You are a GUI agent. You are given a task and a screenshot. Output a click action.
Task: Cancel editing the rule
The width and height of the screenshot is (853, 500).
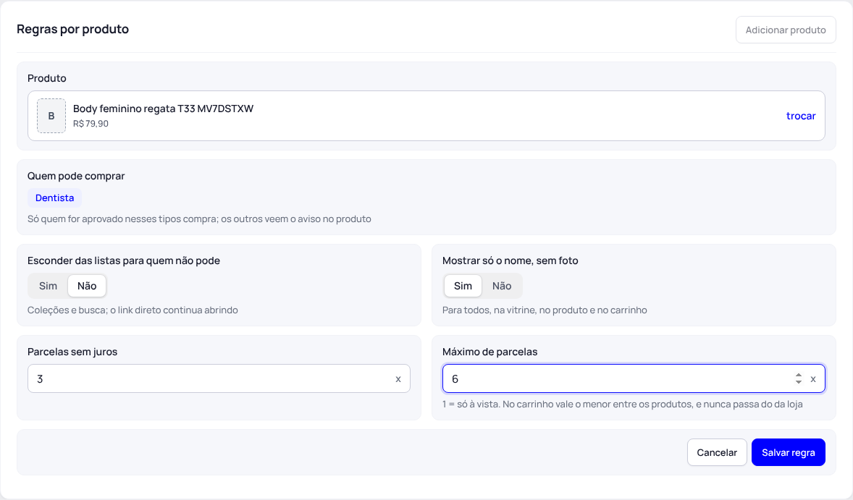[717, 452]
